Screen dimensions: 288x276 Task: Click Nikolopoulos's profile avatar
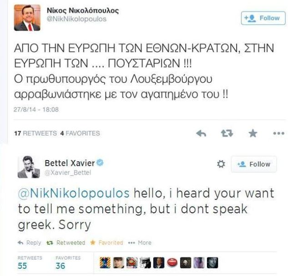click(27, 18)
